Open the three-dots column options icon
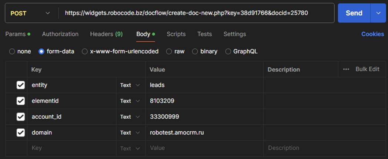The width and height of the screenshot is (388, 159). point(346,70)
